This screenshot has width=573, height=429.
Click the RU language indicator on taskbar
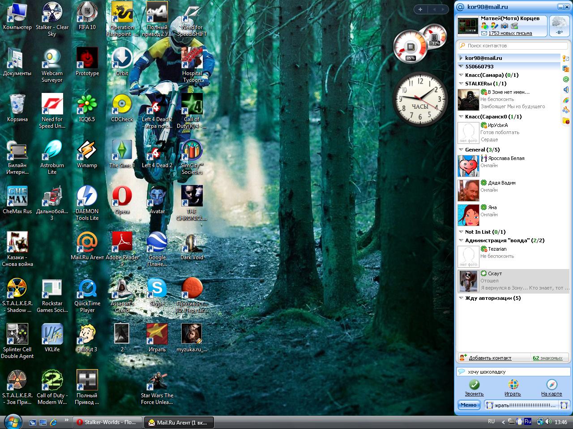[x=491, y=421]
